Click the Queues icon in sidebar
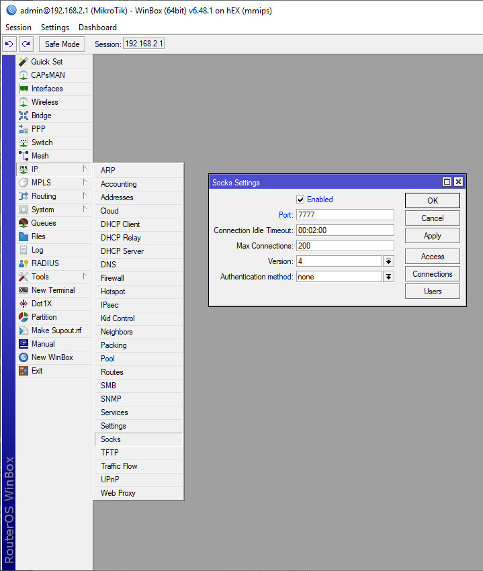 (x=24, y=223)
